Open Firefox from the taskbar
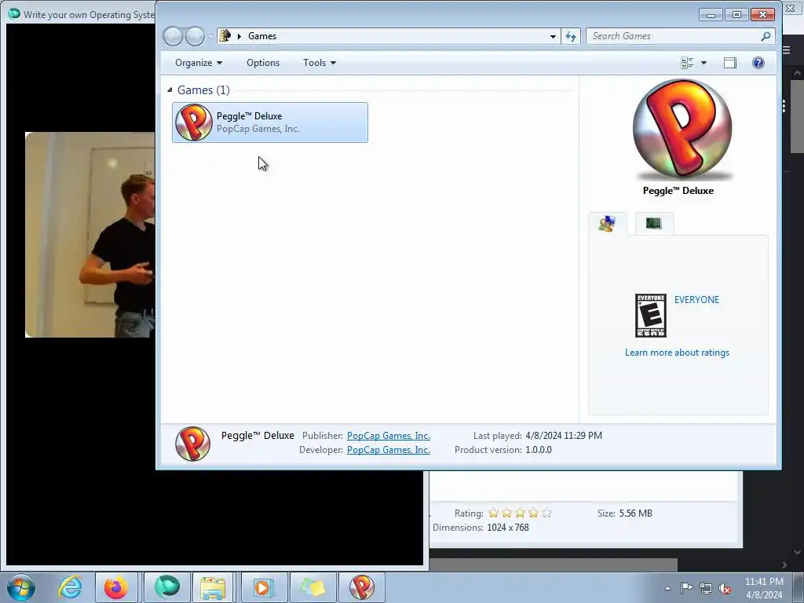 click(x=116, y=587)
